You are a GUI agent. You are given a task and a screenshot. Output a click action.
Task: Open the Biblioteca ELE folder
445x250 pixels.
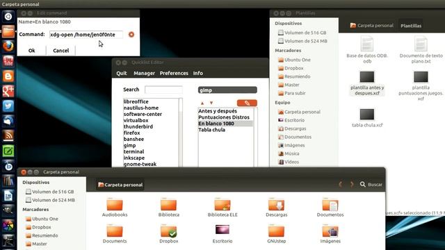point(222,207)
